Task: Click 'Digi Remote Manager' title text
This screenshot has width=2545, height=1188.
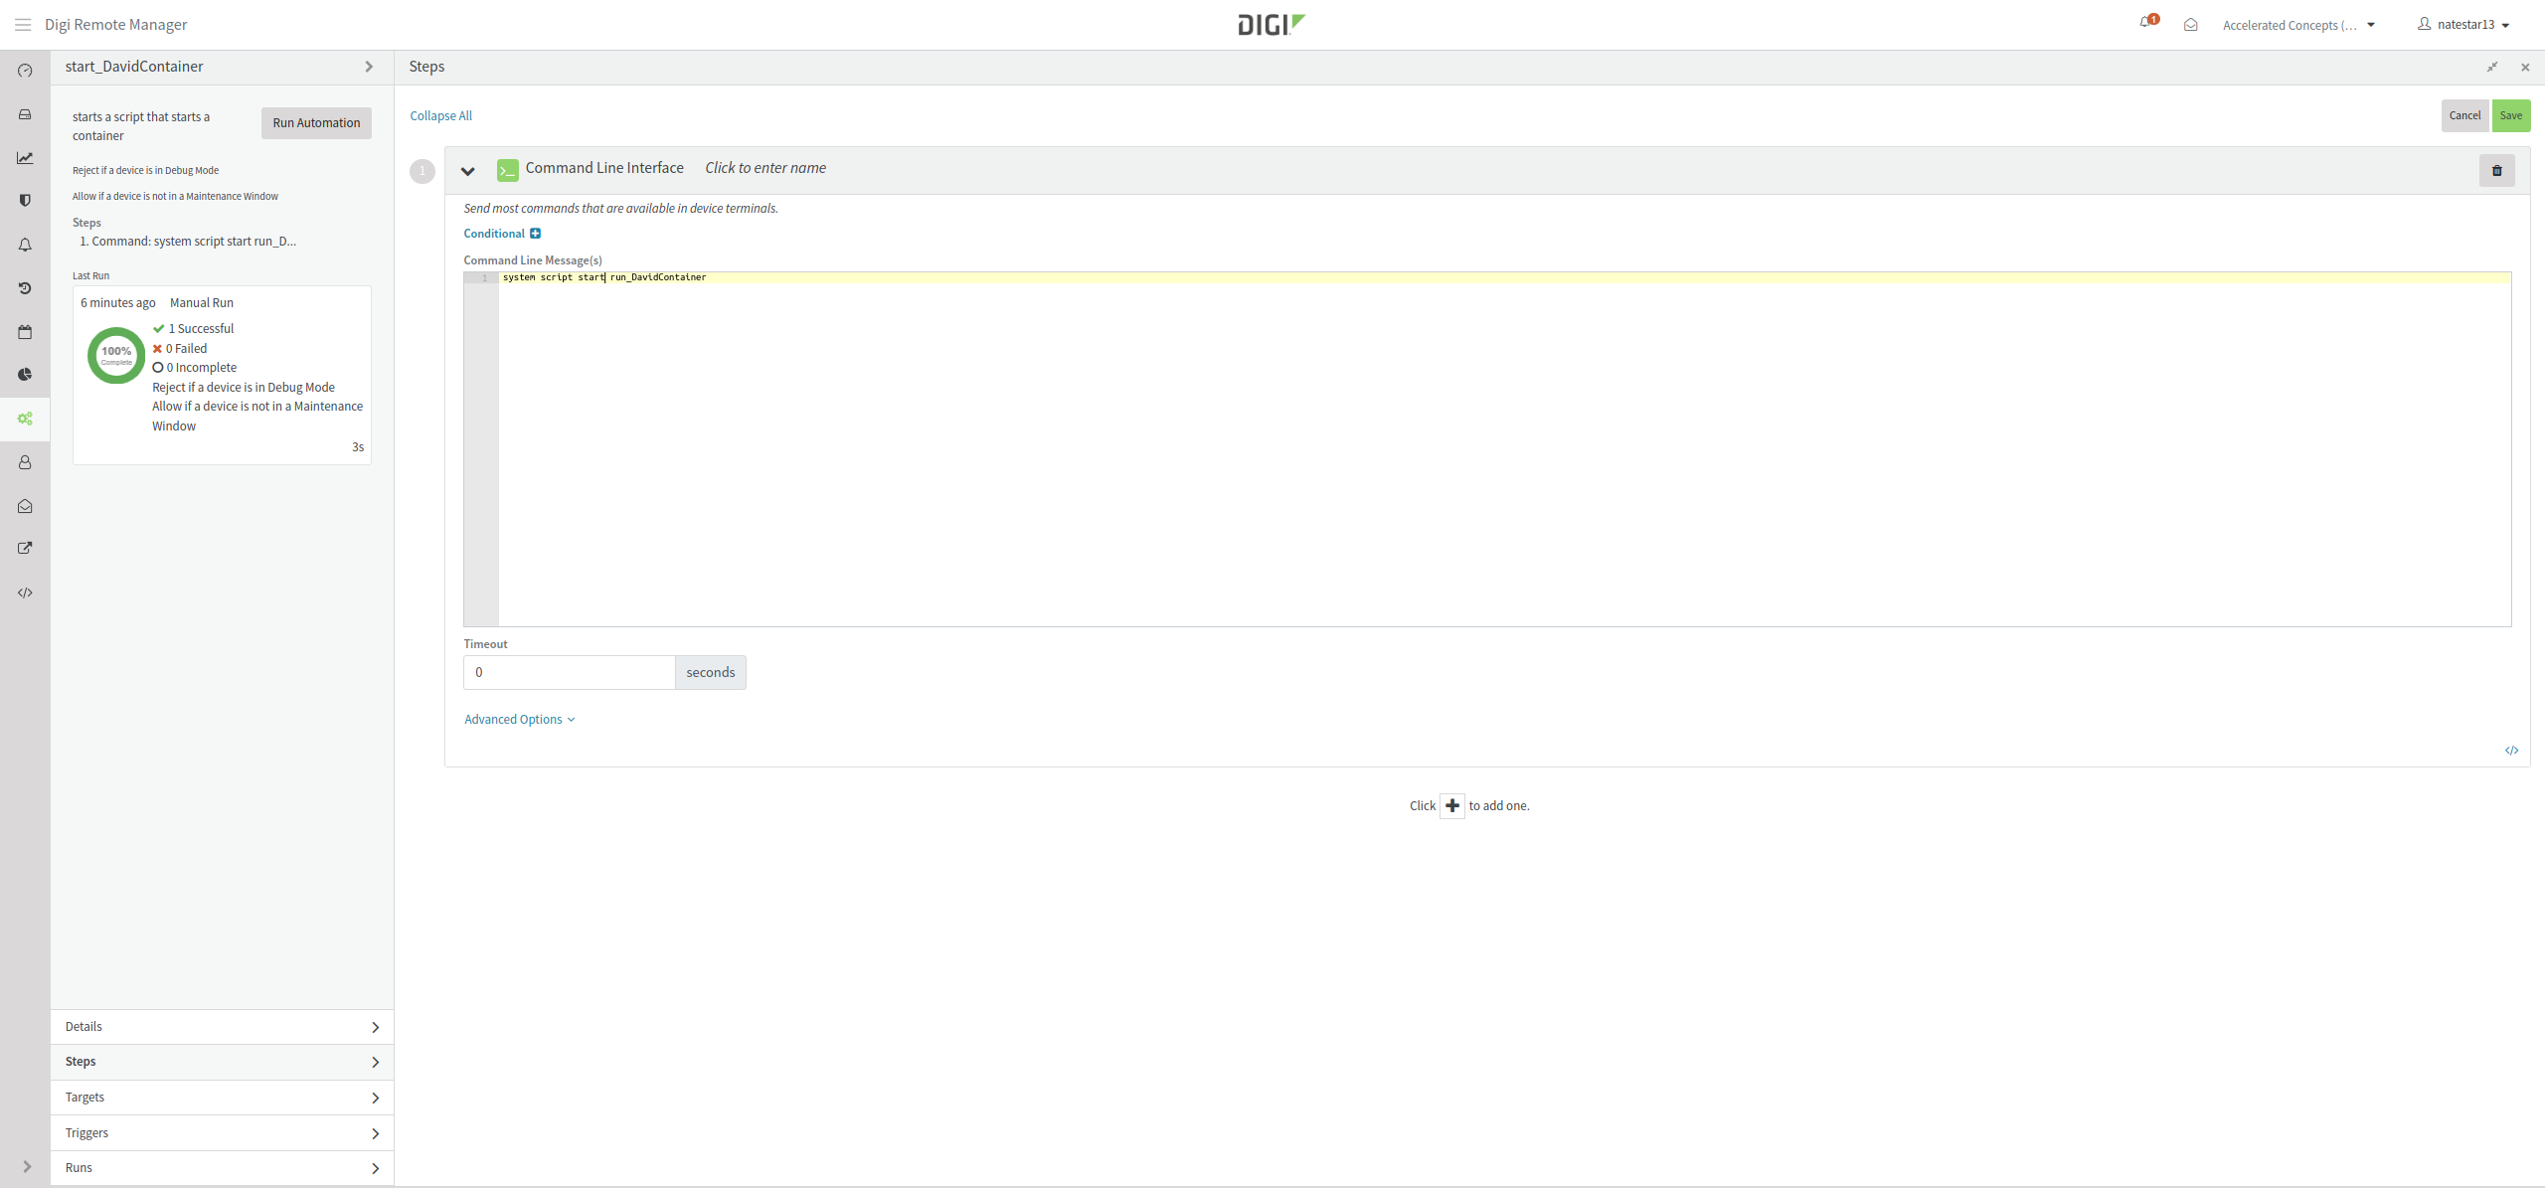Action: pos(116,25)
